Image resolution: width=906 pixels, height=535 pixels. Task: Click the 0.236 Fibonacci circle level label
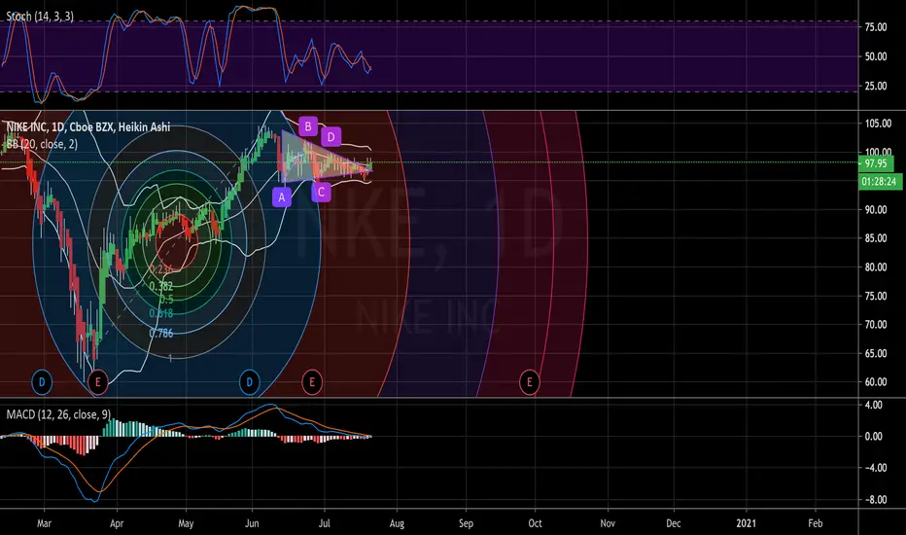(x=160, y=269)
